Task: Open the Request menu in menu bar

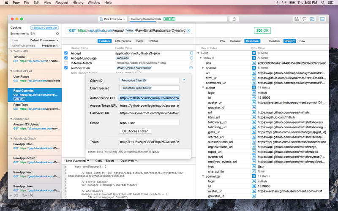Action: pos(62,3)
